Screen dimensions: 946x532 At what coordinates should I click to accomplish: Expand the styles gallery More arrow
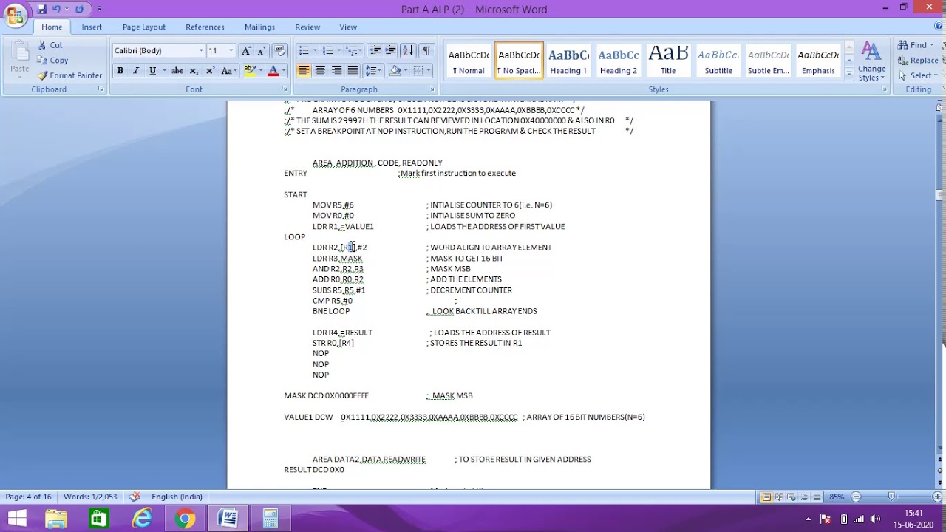(848, 74)
